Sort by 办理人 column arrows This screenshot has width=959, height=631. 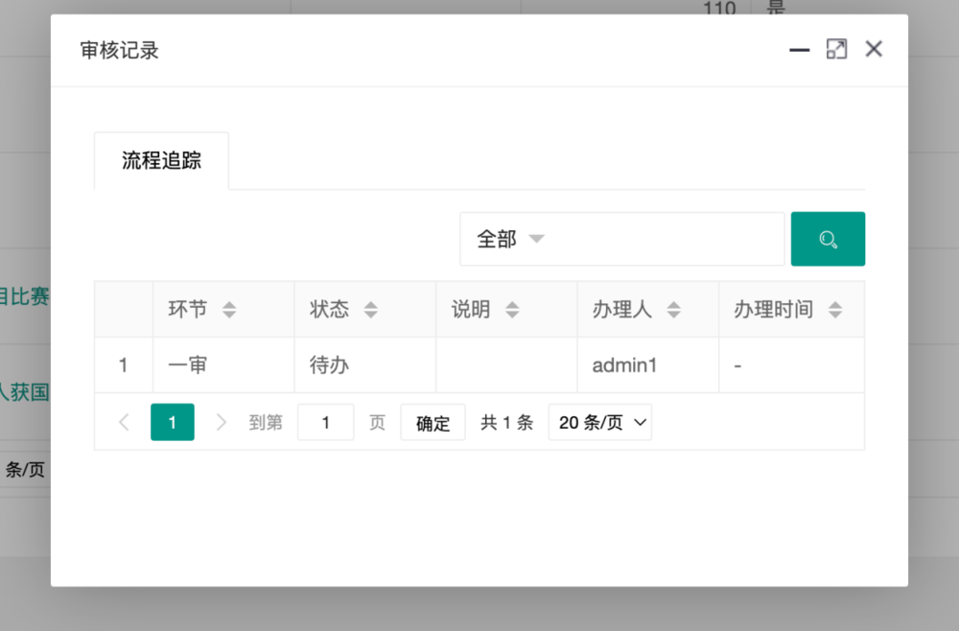point(674,310)
